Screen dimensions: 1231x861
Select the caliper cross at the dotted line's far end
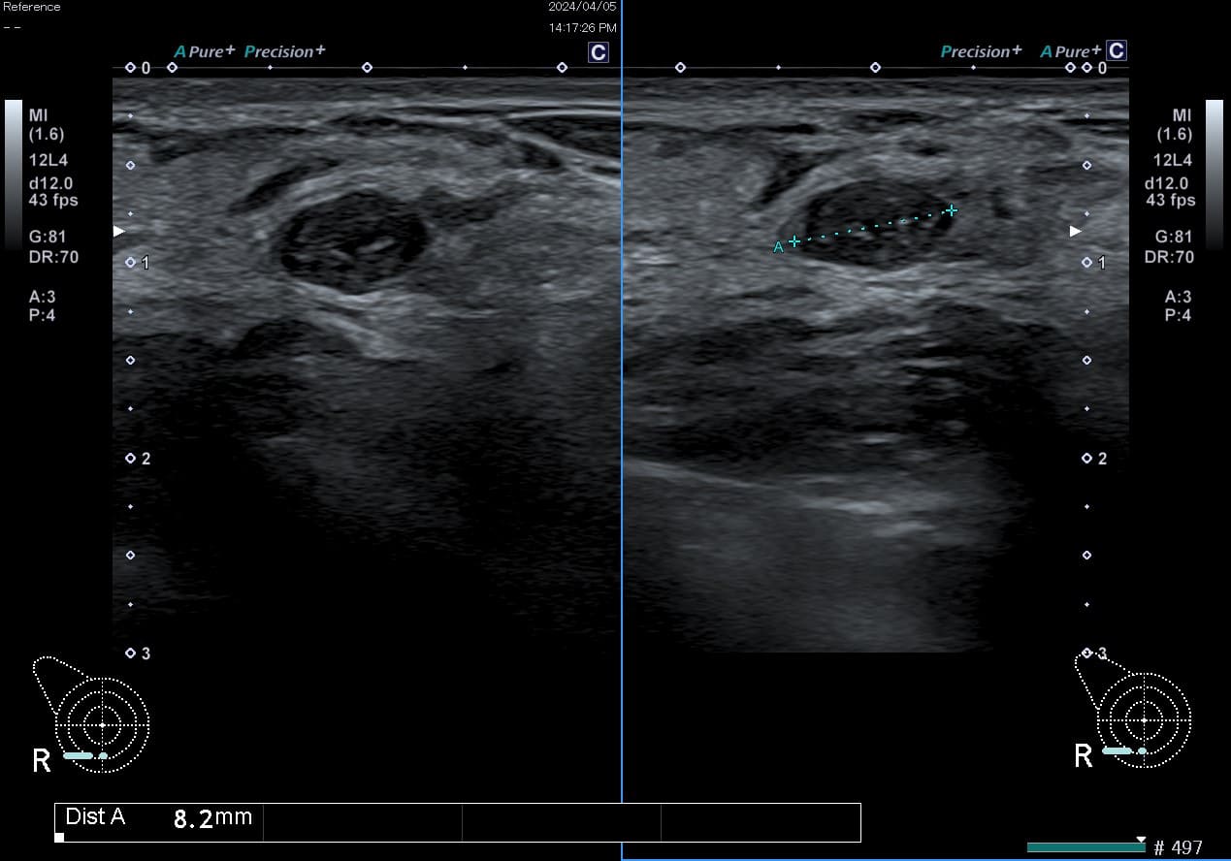click(952, 209)
